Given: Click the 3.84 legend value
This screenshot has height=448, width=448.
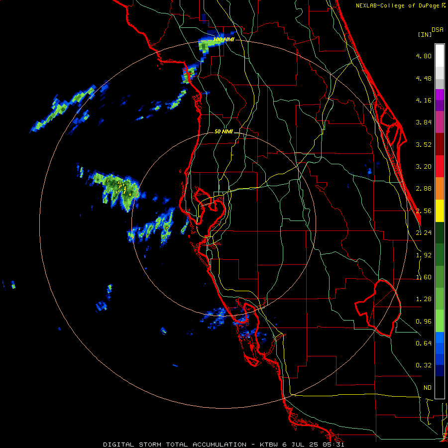Looking at the screenshot, I should (424, 122).
